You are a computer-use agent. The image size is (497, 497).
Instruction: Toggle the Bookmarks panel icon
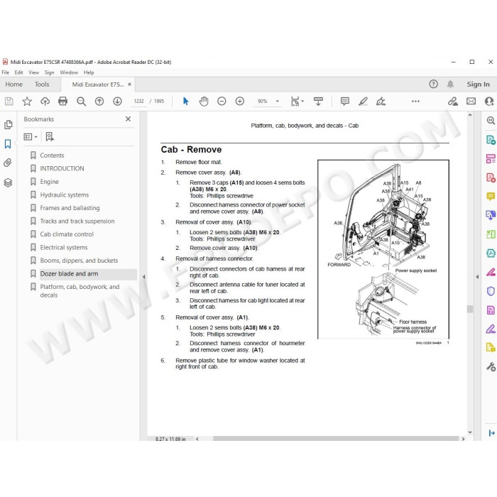(x=8, y=144)
